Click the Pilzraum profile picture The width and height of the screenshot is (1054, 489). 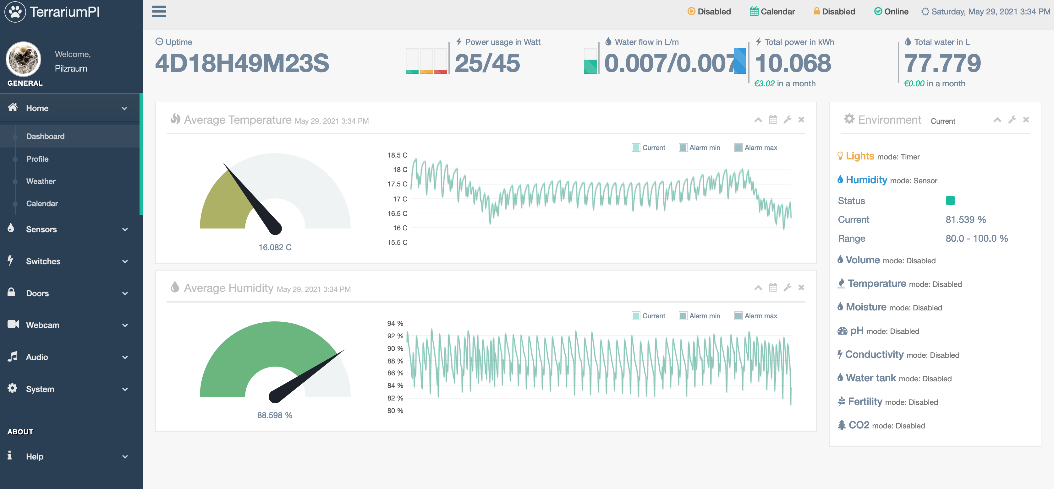point(23,59)
